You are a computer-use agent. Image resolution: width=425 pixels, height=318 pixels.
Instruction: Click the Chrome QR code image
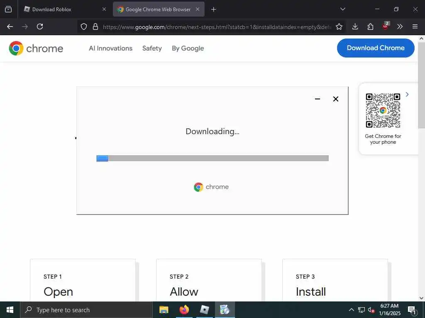(383, 111)
